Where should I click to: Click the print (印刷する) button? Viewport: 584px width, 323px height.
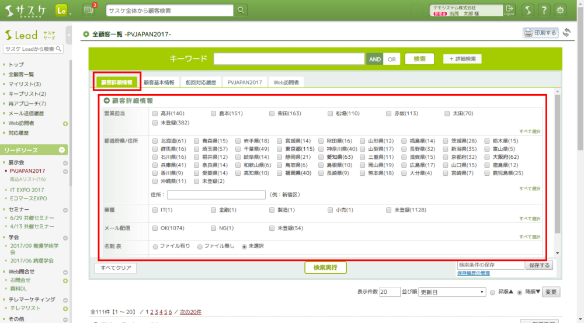point(540,33)
